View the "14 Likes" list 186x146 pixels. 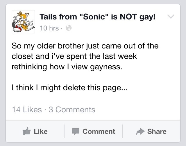[26, 109]
